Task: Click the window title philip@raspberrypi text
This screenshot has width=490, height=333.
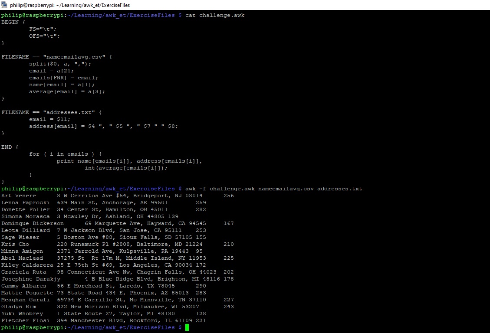Action: click(70, 5)
